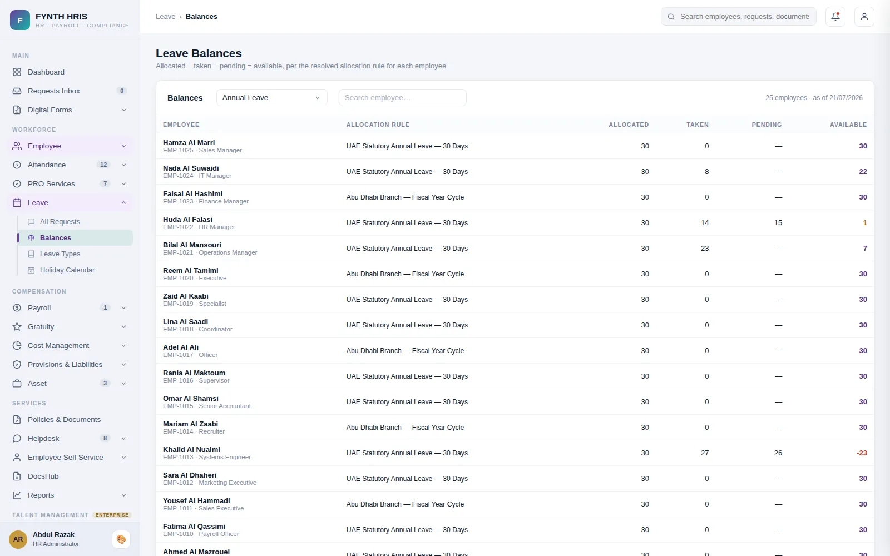Viewport: 890px width, 556px height.
Task: Open the Dashboard grid icon
Action: click(x=17, y=72)
